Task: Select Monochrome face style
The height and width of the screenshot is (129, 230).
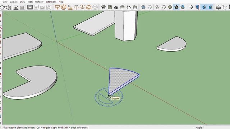Action: (x=183, y=7)
